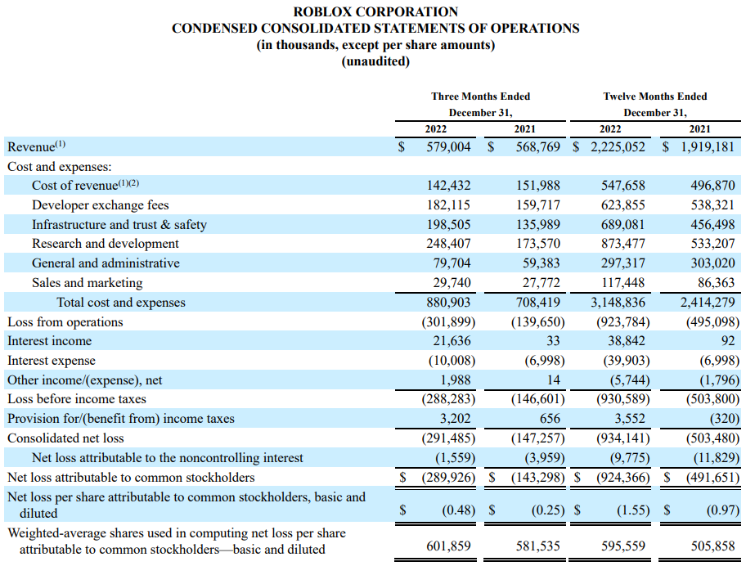Select income tax benefit value (320)
Image resolution: width=746 pixels, height=566 pixels.
click(725, 419)
